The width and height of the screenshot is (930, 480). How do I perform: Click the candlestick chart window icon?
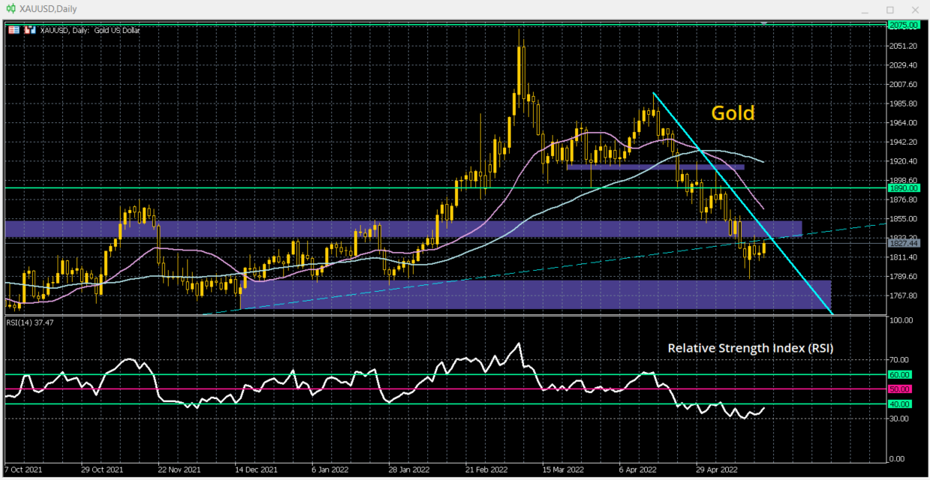tap(10, 9)
